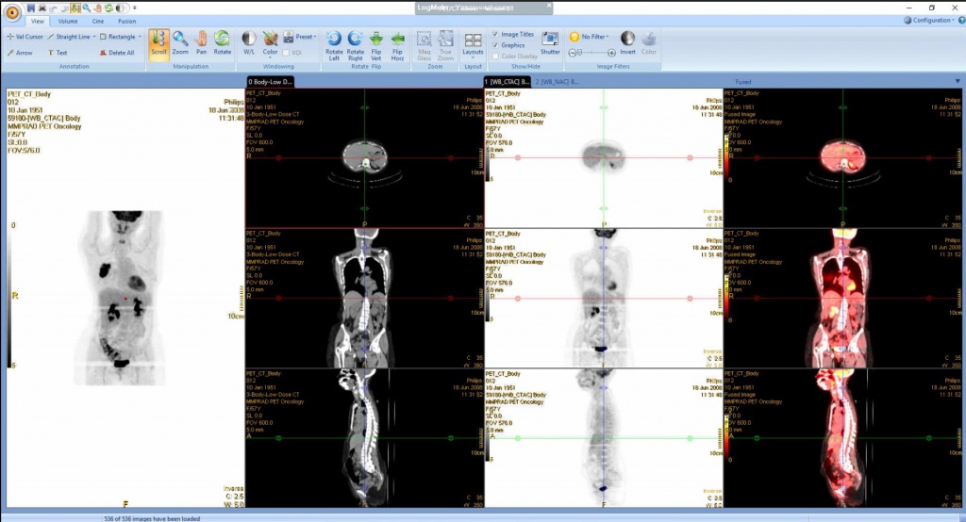The height and width of the screenshot is (522, 966).
Task: Activate the Scroll tool in Manipulation group
Action: [x=158, y=44]
